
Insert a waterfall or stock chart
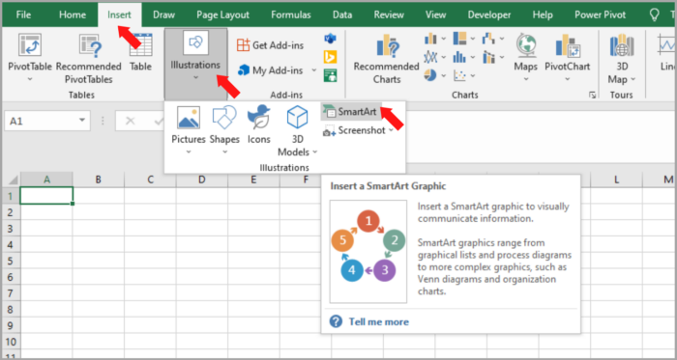point(488,39)
